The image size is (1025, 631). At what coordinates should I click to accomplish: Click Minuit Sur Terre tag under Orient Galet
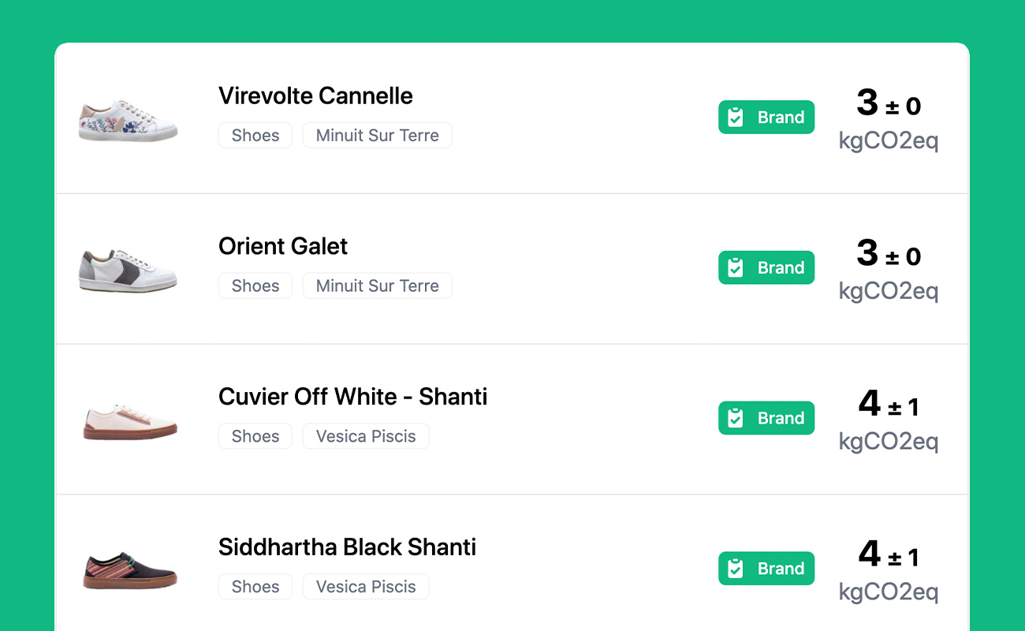pyautogui.click(x=377, y=286)
